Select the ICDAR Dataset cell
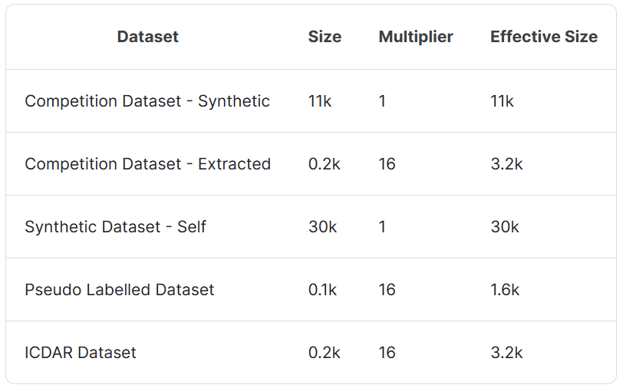This screenshot has width=623, height=388. point(81,353)
